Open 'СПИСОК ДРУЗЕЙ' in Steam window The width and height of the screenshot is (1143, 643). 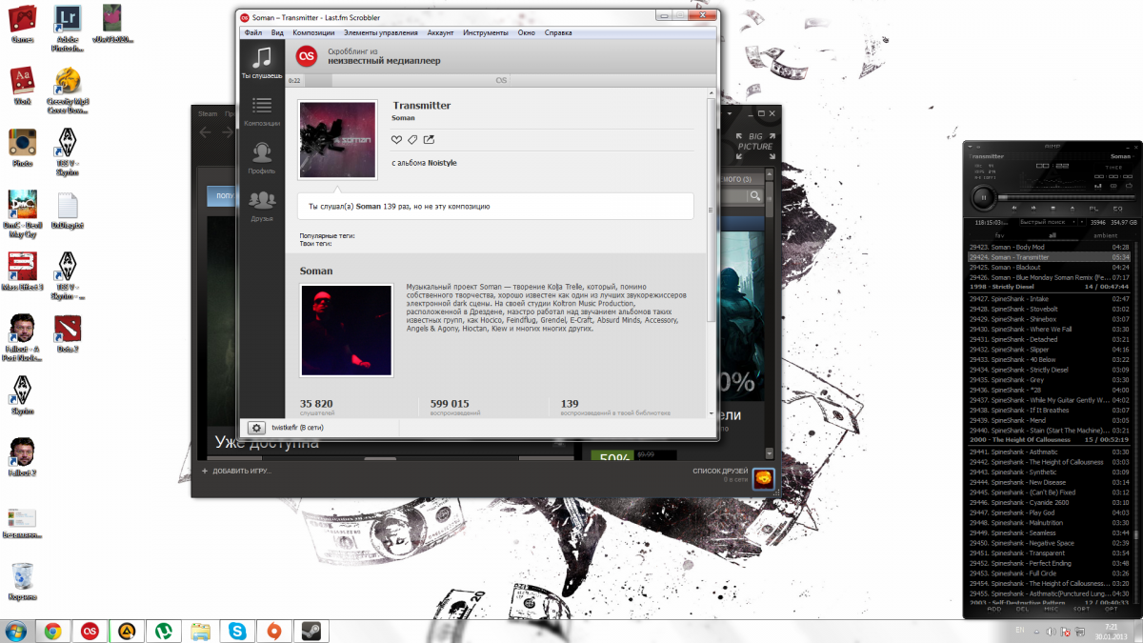[x=721, y=472]
